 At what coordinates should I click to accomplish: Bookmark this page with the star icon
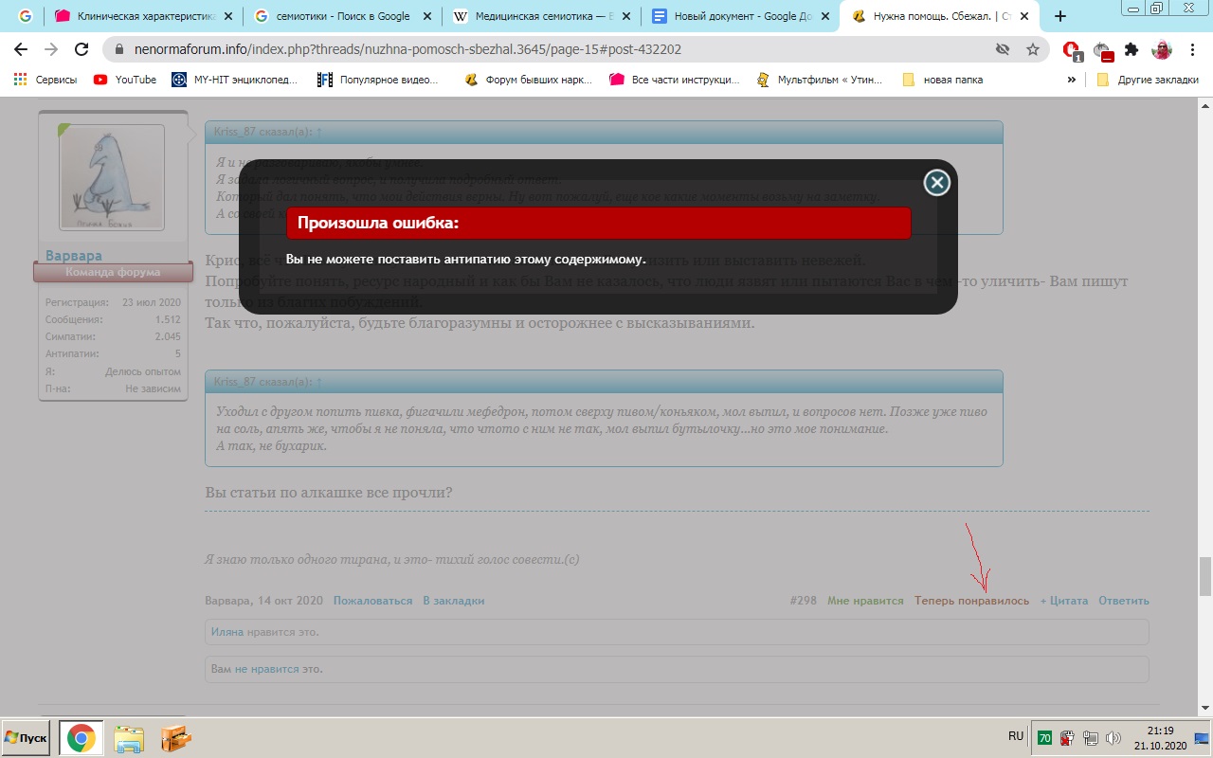pos(1032,49)
